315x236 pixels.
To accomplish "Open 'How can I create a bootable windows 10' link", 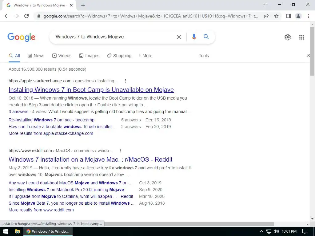I will [x=62, y=127].
